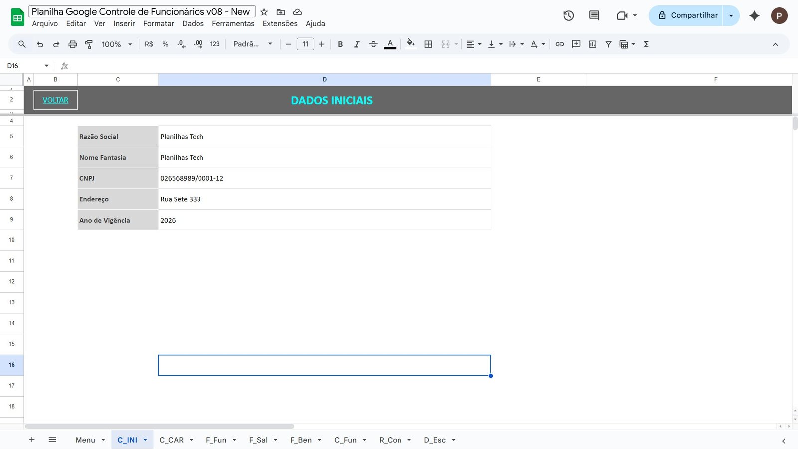The image size is (798, 449).
Task: Insert a chart
Action: coord(592,44)
